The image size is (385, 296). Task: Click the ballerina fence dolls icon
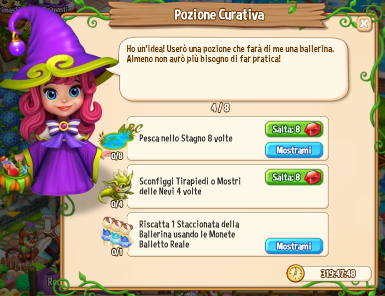(x=117, y=234)
